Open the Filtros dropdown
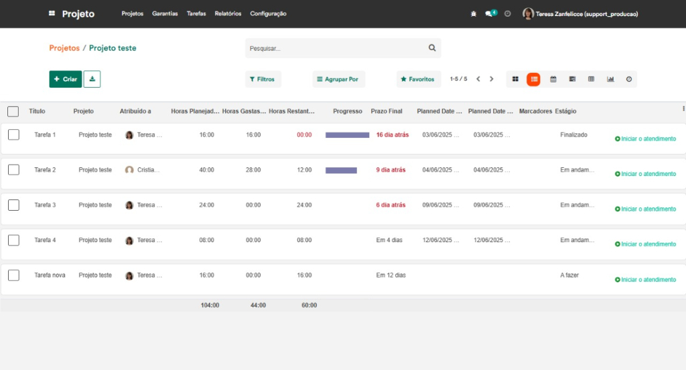This screenshot has width=686, height=370. pyautogui.click(x=263, y=79)
